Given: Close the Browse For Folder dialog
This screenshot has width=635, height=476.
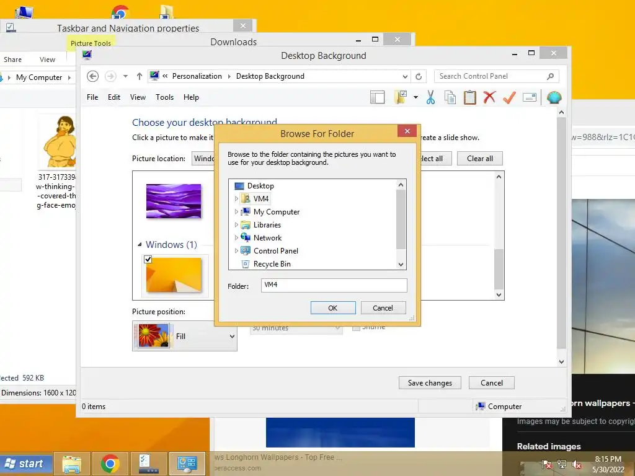Looking at the screenshot, I should click(x=407, y=131).
